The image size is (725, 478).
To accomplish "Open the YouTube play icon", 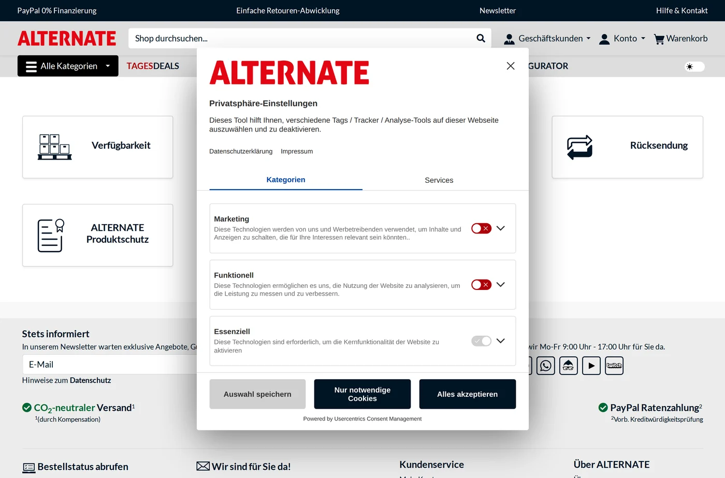I will coord(591,366).
